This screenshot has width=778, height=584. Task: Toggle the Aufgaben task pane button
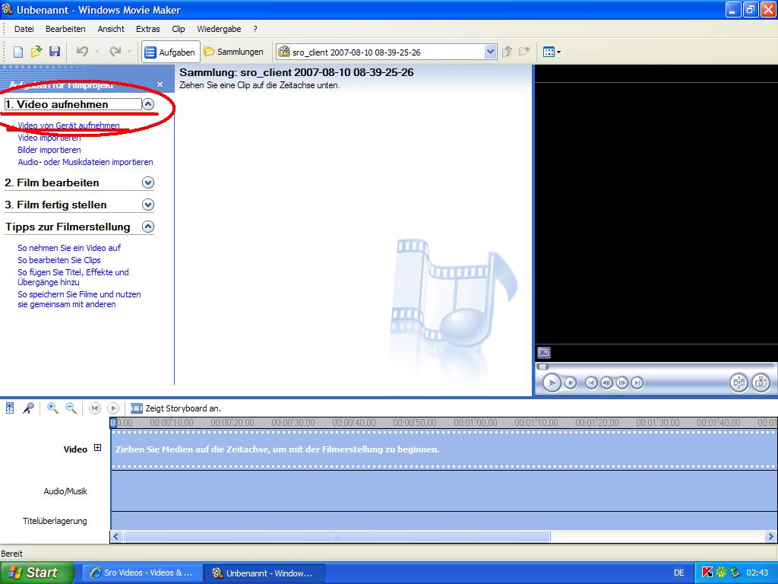(170, 52)
